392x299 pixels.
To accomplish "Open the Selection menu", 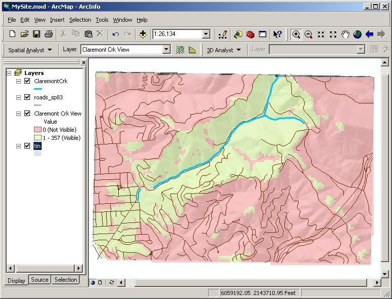I will coord(80,20).
